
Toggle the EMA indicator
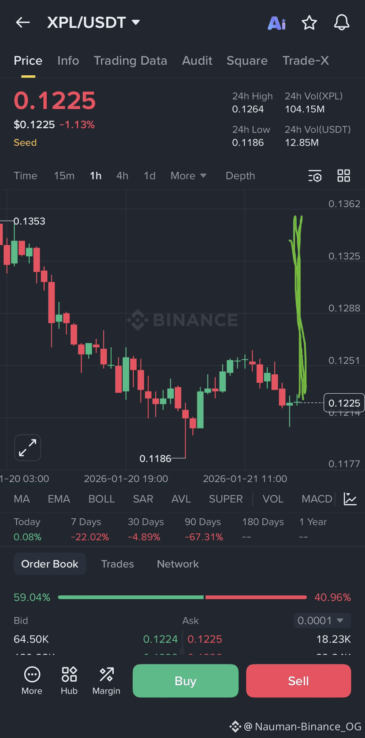click(59, 499)
